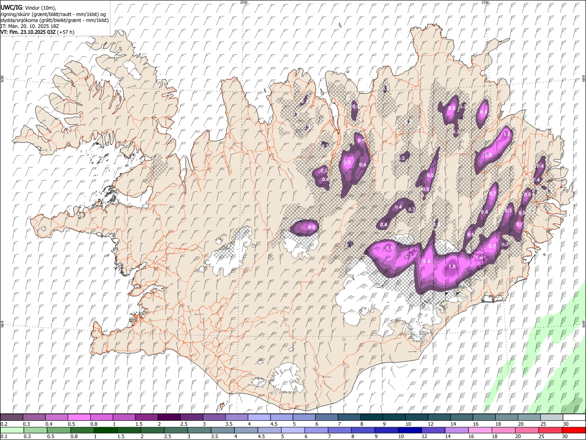Pick the bright red 30 swatch in rain scale
The width and height of the screenshot is (586, 440).
click(x=574, y=430)
